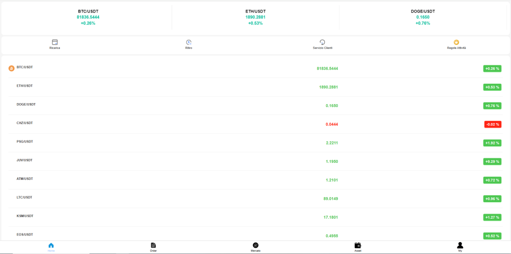Open the My profile icon
The height and width of the screenshot is (254, 511).
pyautogui.click(x=460, y=245)
